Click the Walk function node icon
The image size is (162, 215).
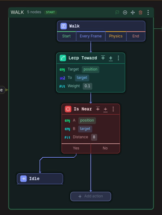64,26
